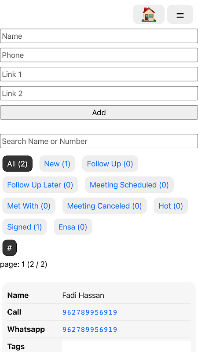Screen dimensions: 198x352
Task: Focus the Name input field
Action: (99, 36)
